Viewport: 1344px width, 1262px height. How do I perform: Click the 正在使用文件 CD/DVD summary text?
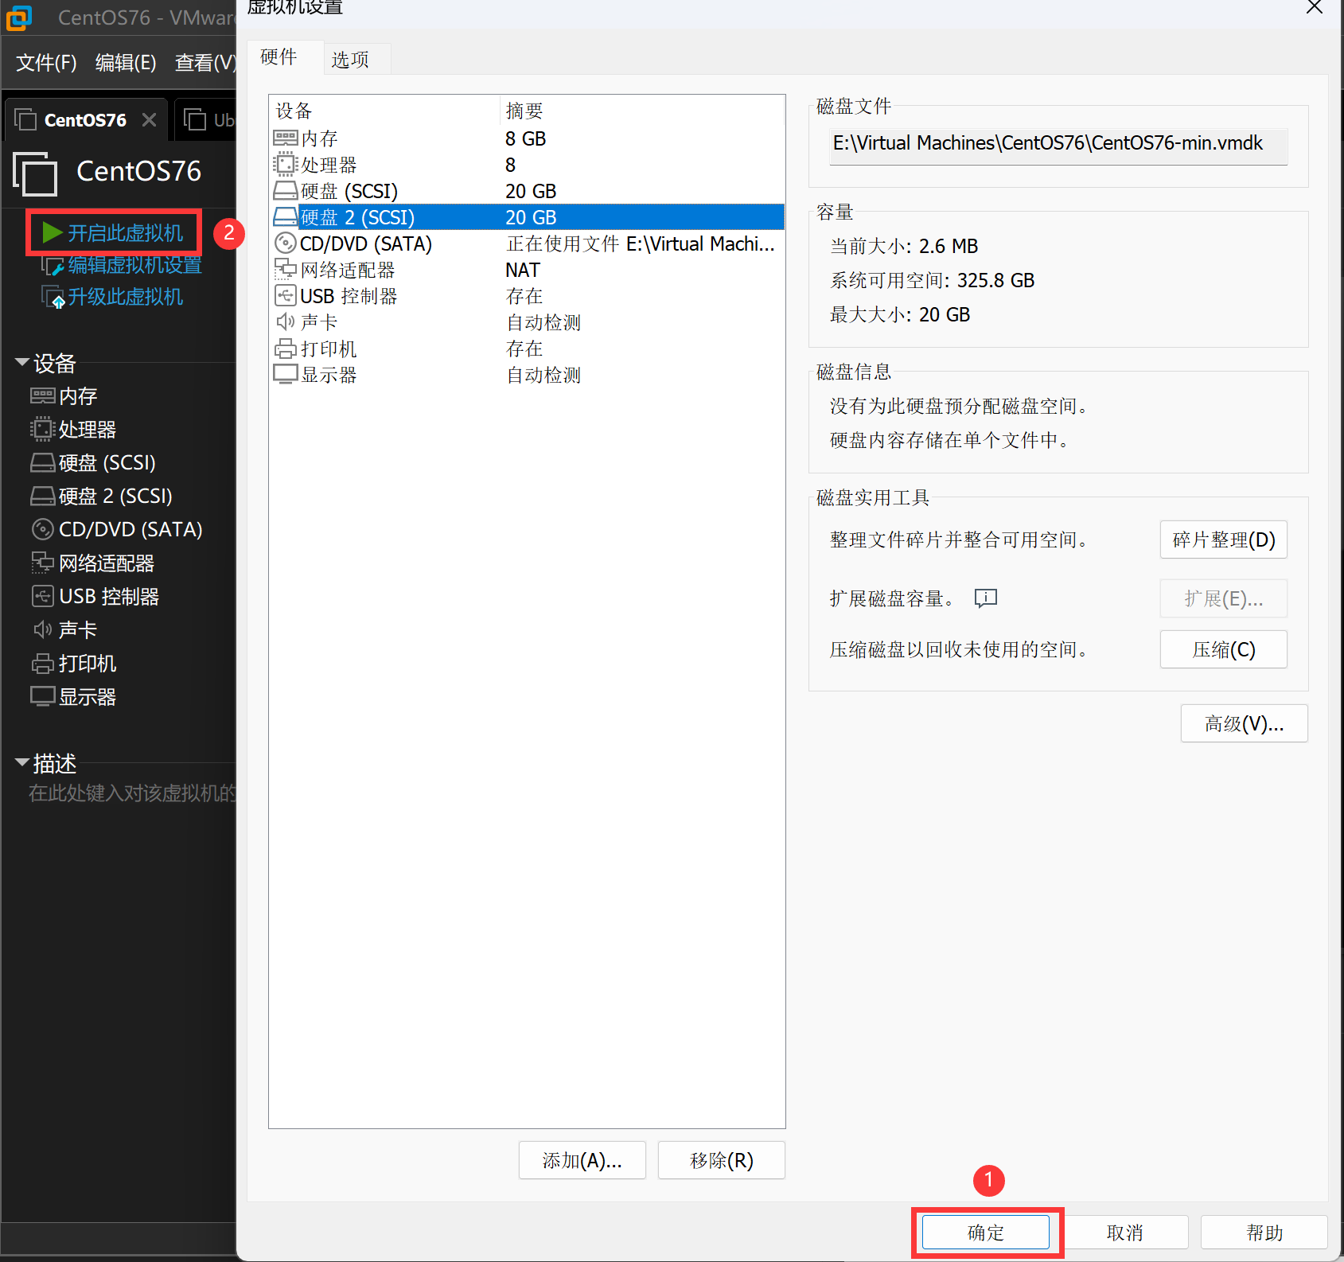pyautogui.click(x=640, y=243)
